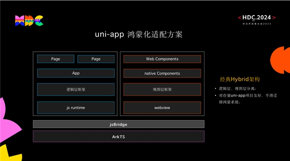Click the 逻辑层框架 block

(x=76, y=89)
